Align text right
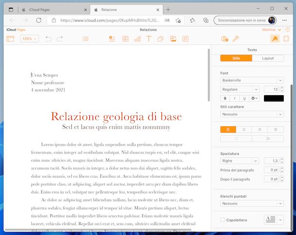 [x=260, y=130]
